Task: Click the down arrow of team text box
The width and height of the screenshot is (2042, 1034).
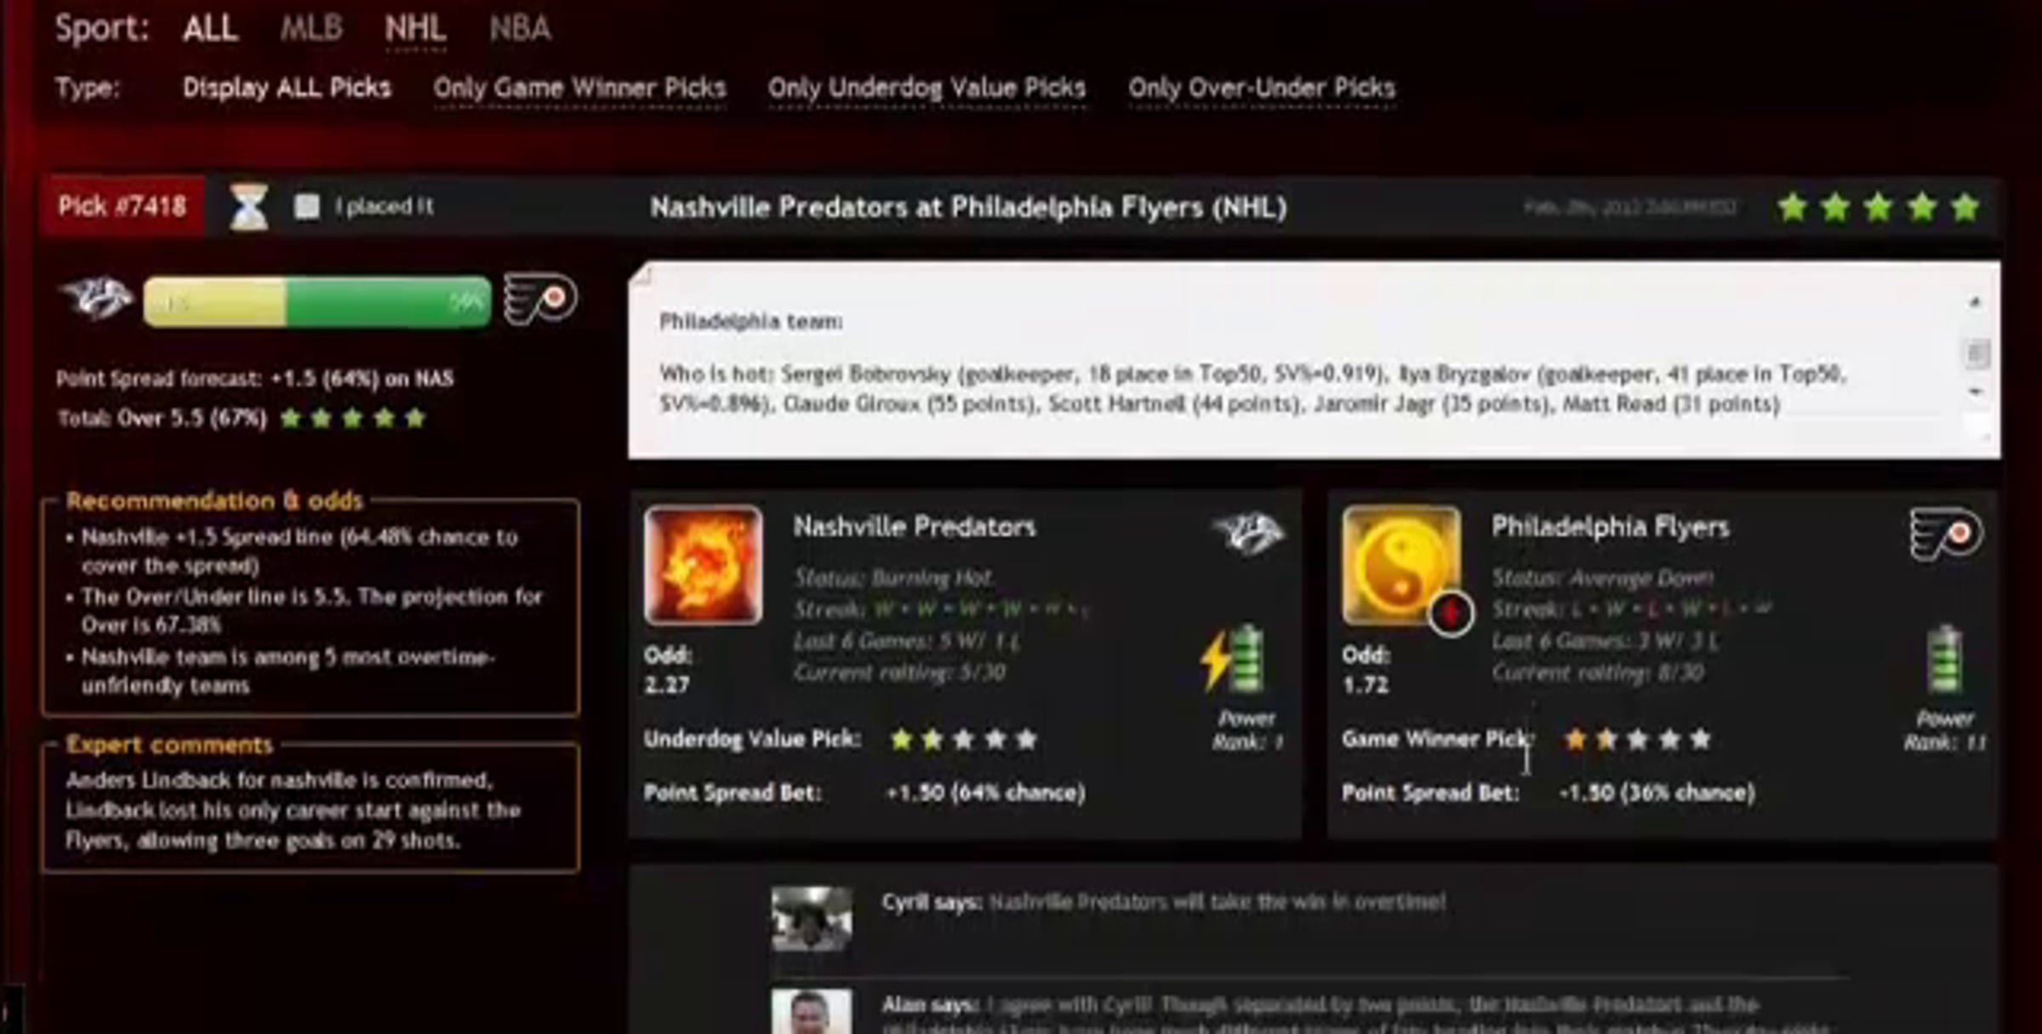Action: (1976, 392)
